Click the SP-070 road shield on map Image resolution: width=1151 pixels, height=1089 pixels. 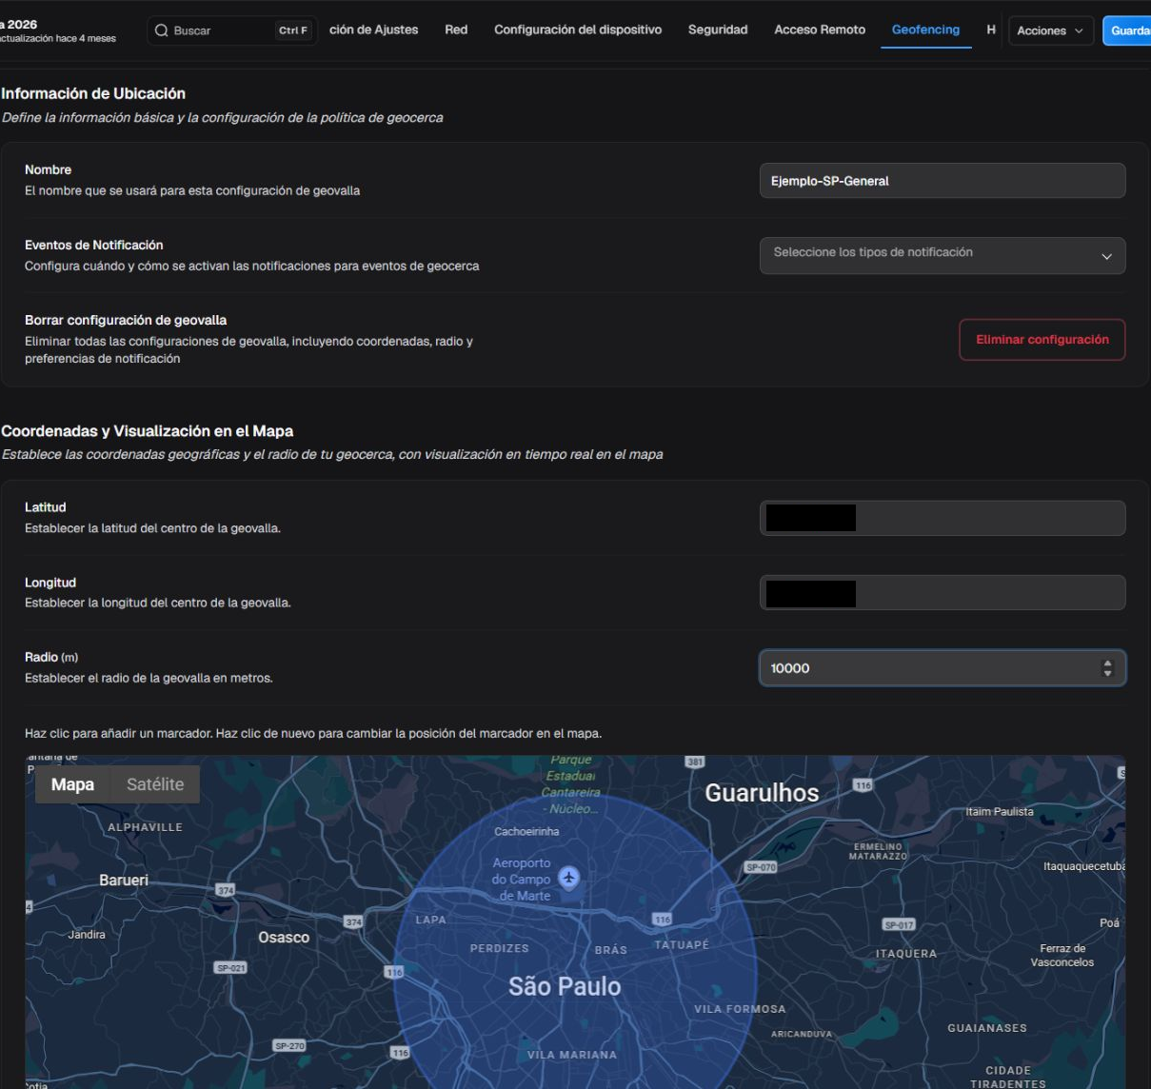click(761, 867)
